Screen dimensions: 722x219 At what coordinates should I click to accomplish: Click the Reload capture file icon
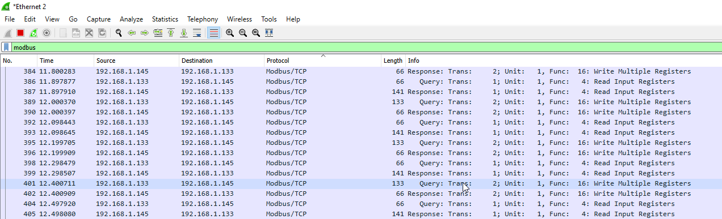(x=102, y=33)
